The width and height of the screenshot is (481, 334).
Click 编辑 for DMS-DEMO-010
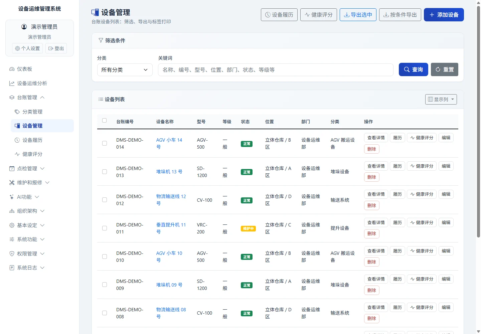[x=446, y=251]
